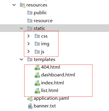Click the banner.txt text file icon
Image resolution: width=109 pixels, height=111 pixels.
30,106
